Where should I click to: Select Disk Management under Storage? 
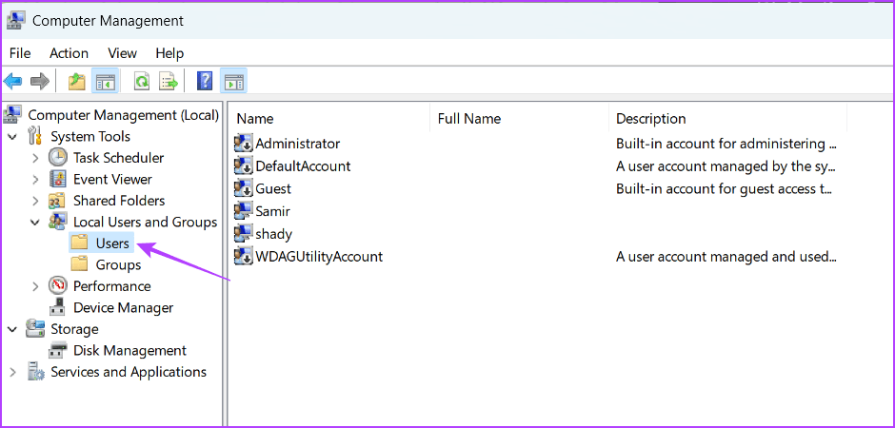point(129,350)
